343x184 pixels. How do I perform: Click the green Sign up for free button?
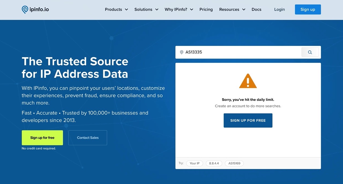(42, 138)
